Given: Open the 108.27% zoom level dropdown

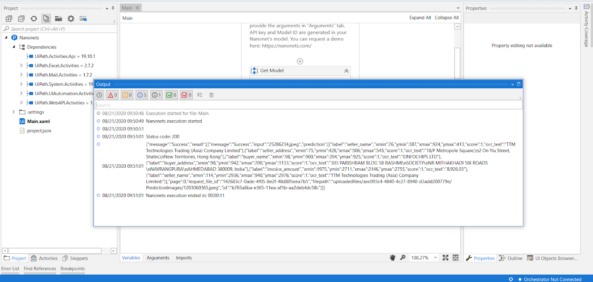Looking at the screenshot, I should [435, 258].
